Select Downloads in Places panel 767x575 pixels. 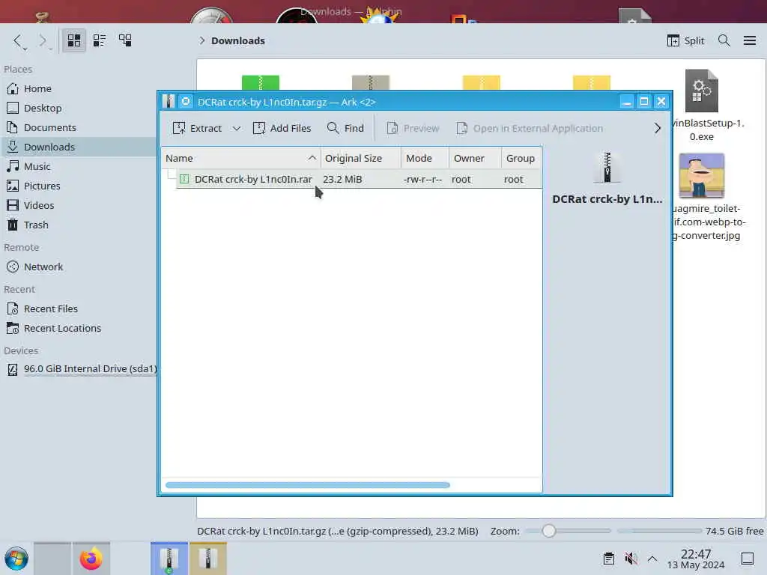[x=78, y=147]
